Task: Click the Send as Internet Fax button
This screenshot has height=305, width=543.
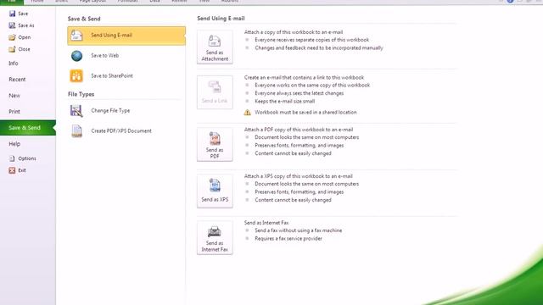Action: pyautogui.click(x=215, y=238)
